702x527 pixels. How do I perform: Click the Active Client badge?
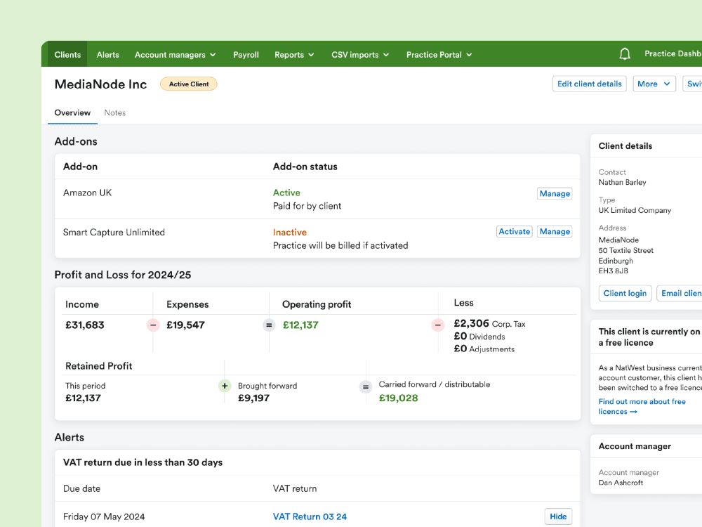(x=188, y=84)
